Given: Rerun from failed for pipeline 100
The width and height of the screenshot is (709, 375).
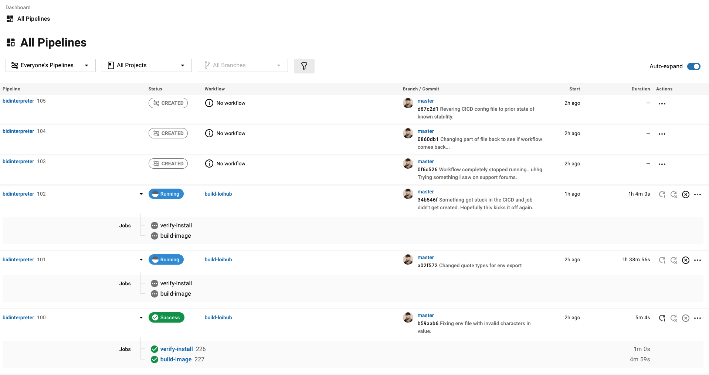Looking at the screenshot, I should point(674,318).
